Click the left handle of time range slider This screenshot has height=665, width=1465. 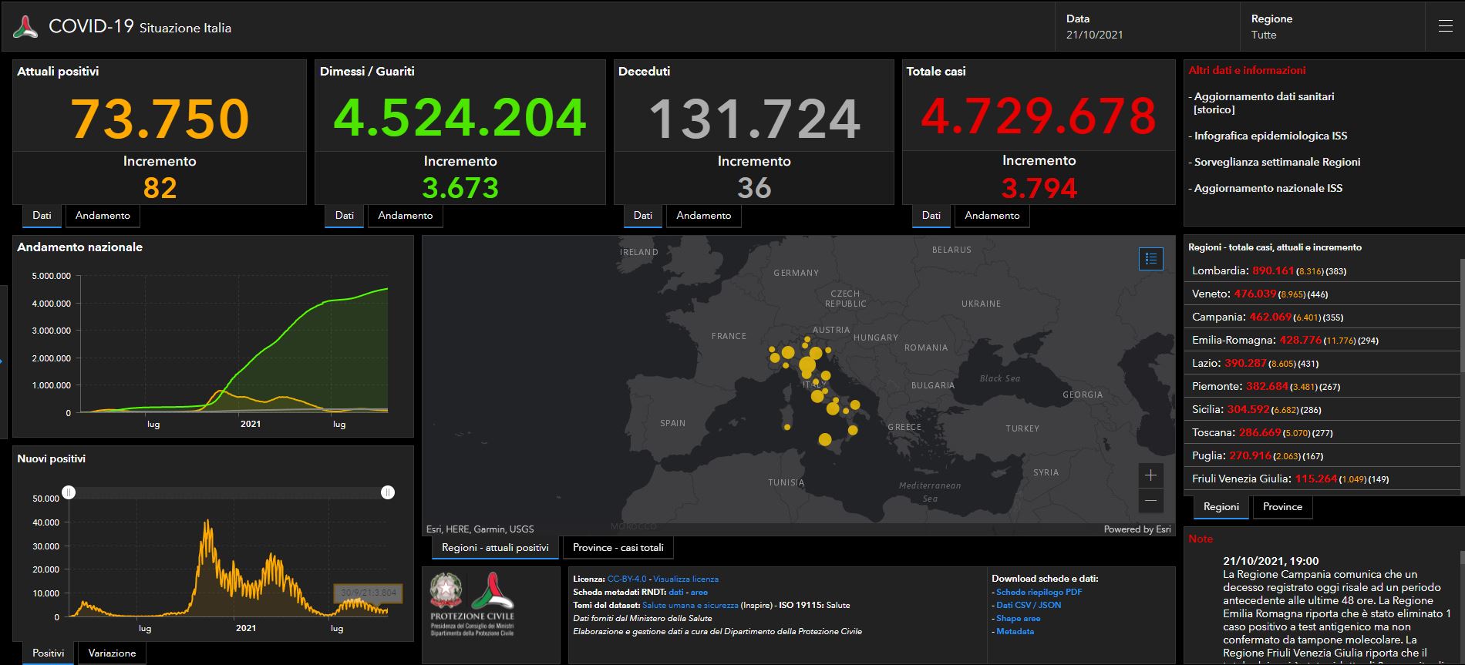[69, 492]
